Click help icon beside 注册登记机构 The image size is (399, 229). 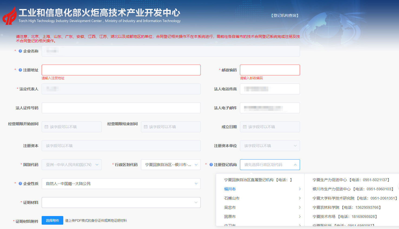tap(211, 165)
